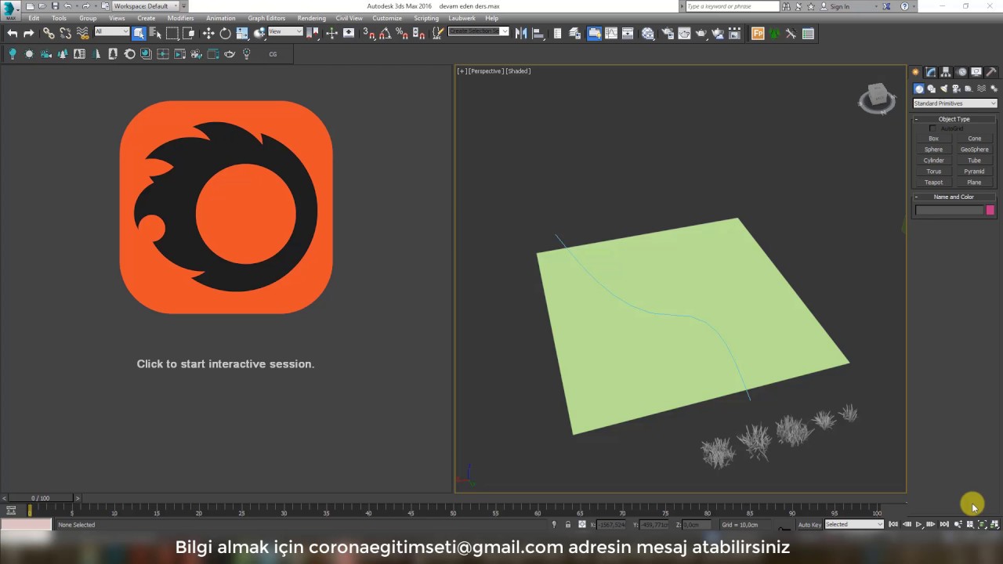Click the pink object color swatch

(990, 210)
